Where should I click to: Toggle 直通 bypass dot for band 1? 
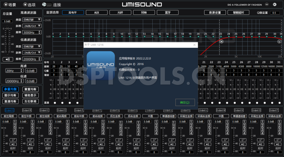55,103
